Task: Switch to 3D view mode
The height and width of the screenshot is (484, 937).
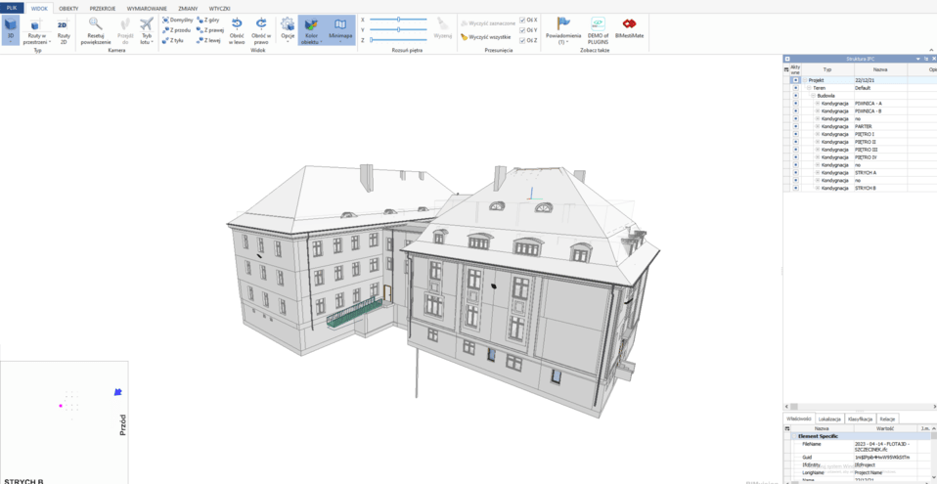Action: tap(11, 28)
